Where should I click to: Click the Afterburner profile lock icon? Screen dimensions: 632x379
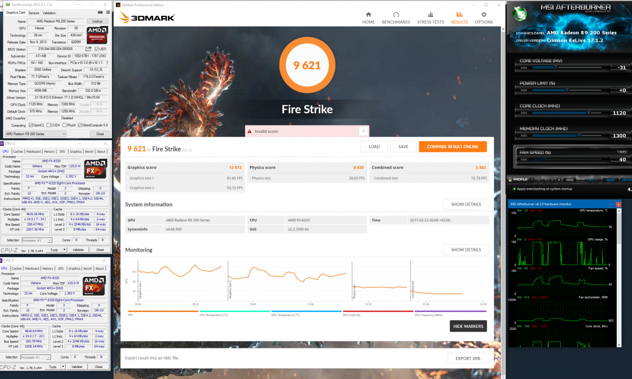coord(510,179)
